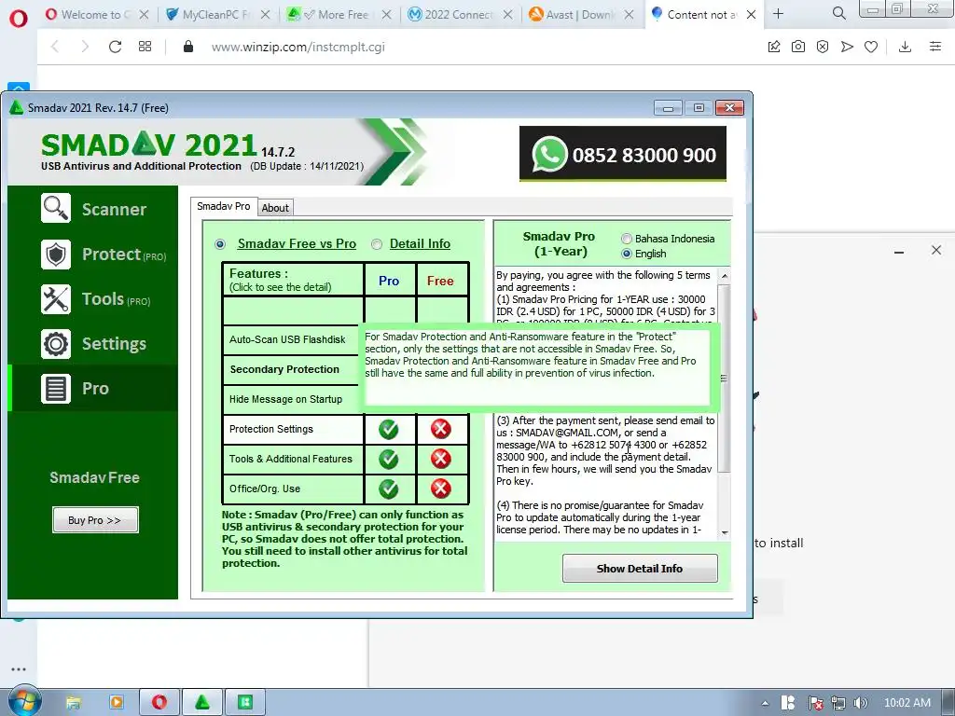
Task: Reload the winzip page
Action: point(115,47)
